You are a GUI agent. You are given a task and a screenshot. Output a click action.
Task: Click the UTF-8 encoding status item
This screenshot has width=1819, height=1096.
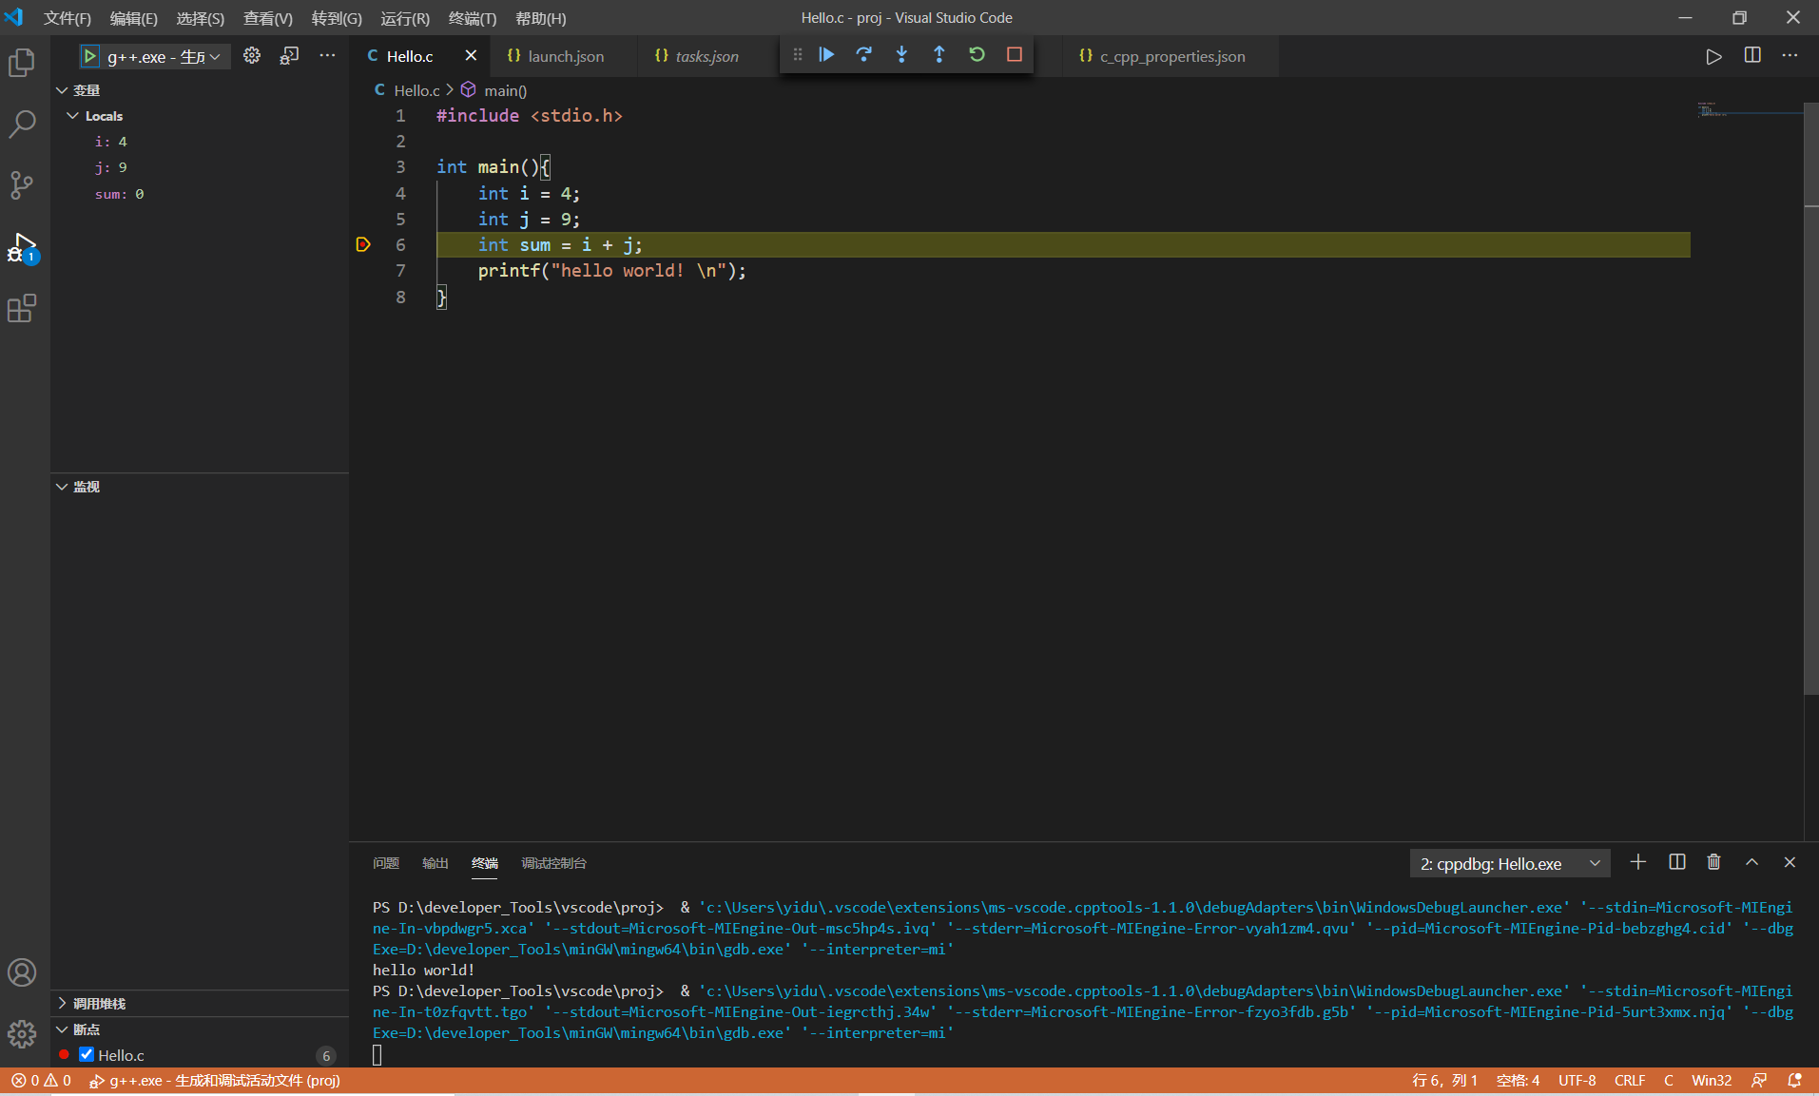(1577, 1080)
